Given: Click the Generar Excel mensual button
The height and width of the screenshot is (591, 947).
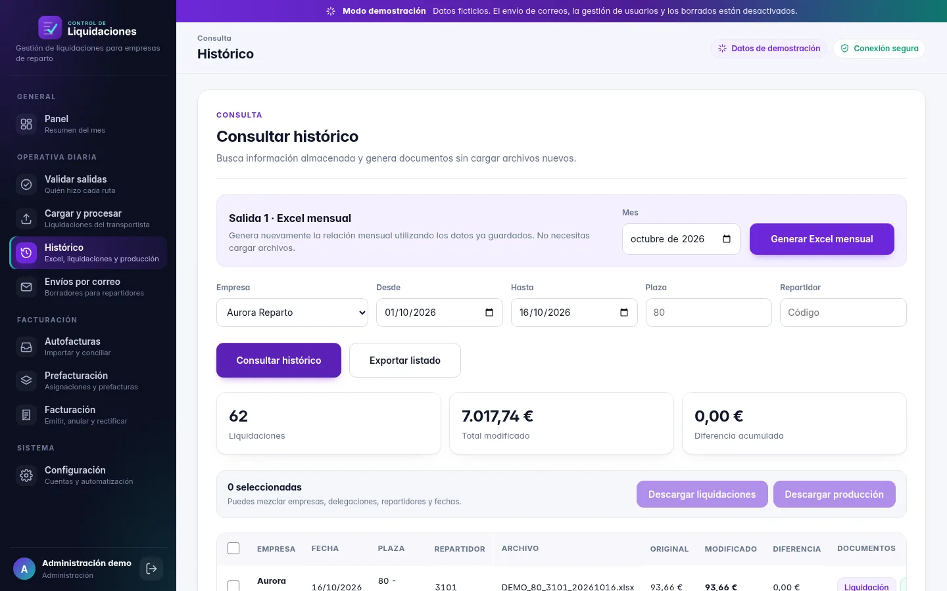Looking at the screenshot, I should [822, 239].
